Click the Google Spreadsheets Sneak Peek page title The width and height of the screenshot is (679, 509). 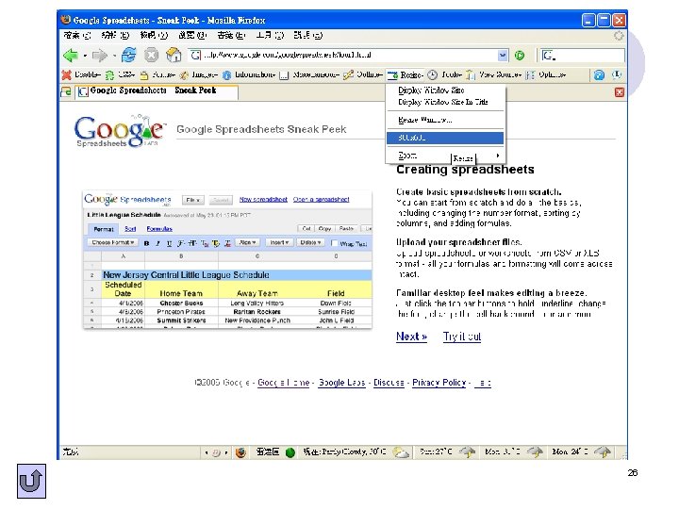pyautogui.click(x=261, y=129)
